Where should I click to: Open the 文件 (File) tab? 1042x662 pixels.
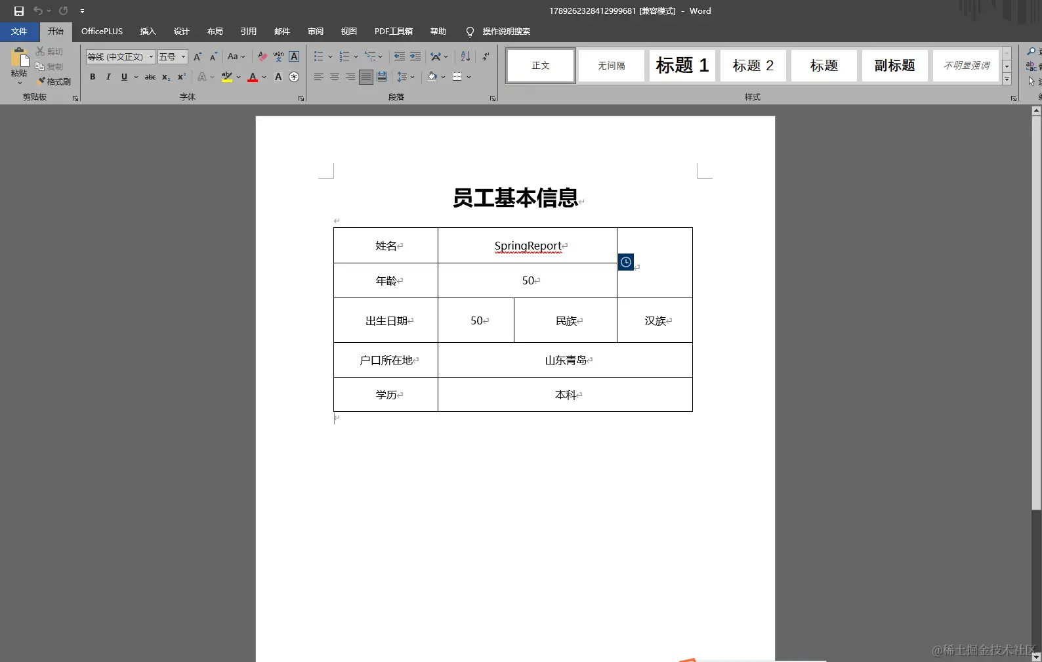click(x=19, y=32)
